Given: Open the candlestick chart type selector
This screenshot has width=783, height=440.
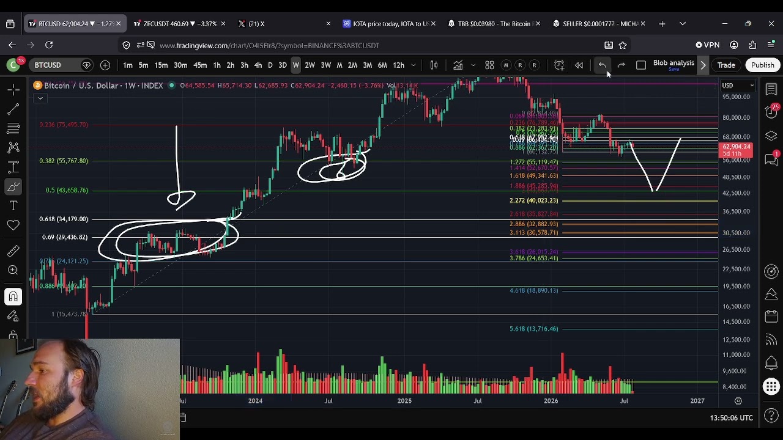Looking at the screenshot, I should click(434, 65).
